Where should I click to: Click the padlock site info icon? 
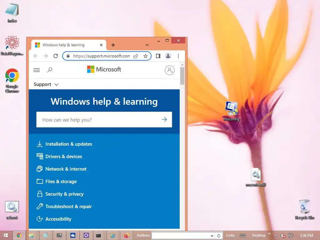(68, 56)
